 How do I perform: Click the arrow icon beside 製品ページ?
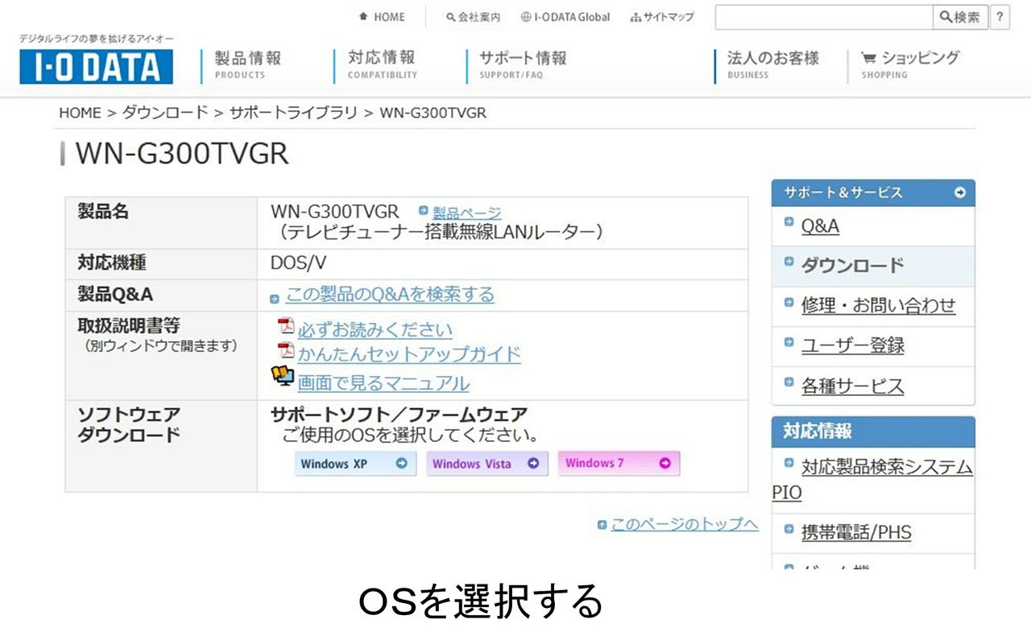point(424,210)
